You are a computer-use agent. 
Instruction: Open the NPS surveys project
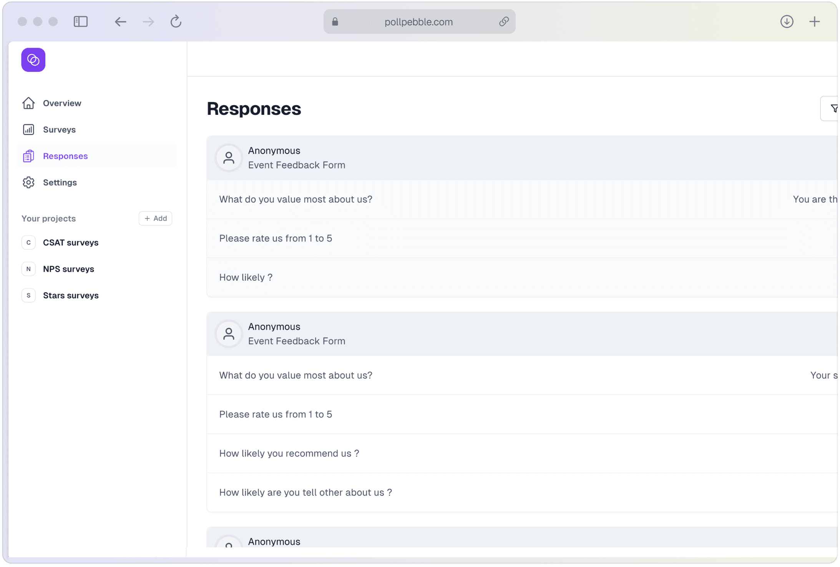(68, 269)
